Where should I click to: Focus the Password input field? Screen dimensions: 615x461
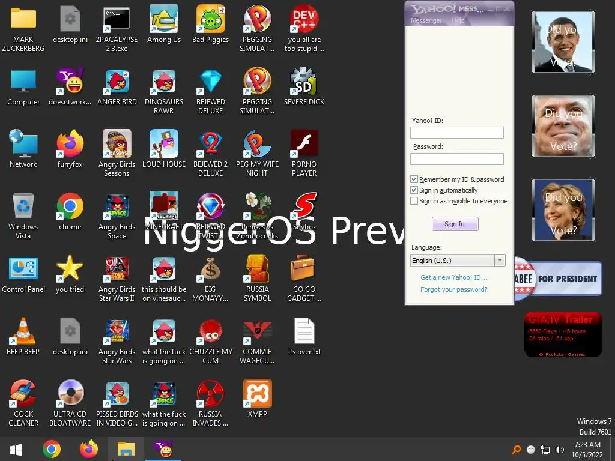(x=457, y=158)
